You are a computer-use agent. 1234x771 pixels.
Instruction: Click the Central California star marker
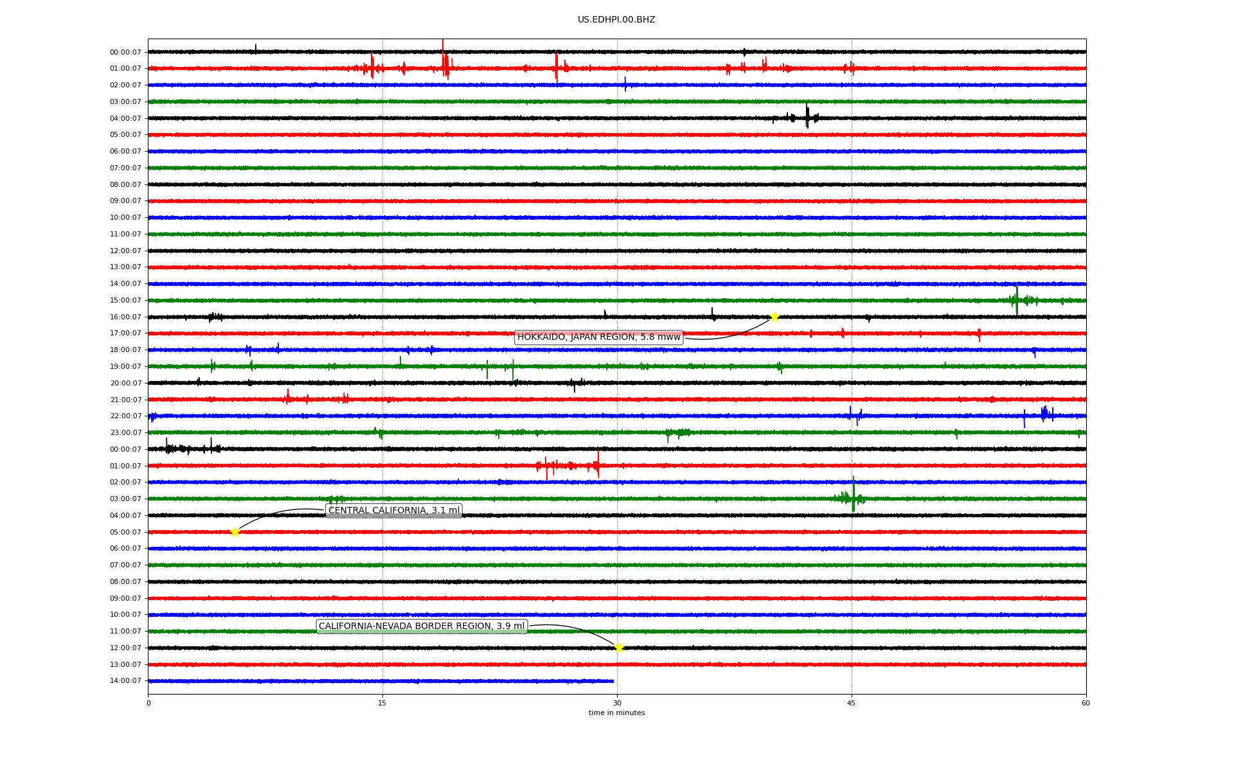235,532
